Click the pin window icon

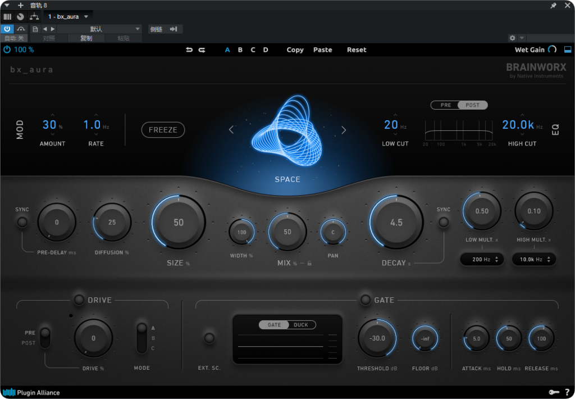[553, 5]
